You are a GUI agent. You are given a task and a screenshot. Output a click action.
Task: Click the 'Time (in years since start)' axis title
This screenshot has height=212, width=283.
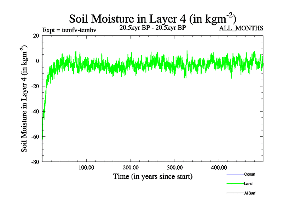point(152,176)
